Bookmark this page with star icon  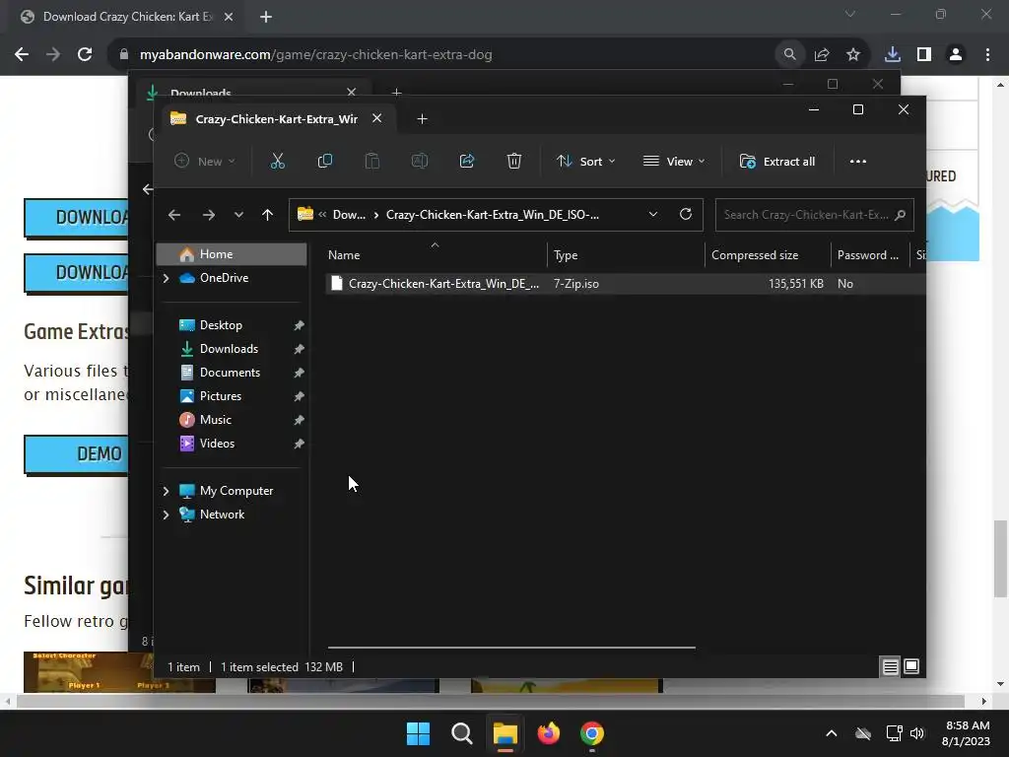click(853, 55)
